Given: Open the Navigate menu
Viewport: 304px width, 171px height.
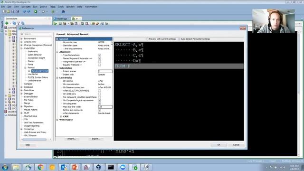Looking at the screenshot, I should point(26,7).
